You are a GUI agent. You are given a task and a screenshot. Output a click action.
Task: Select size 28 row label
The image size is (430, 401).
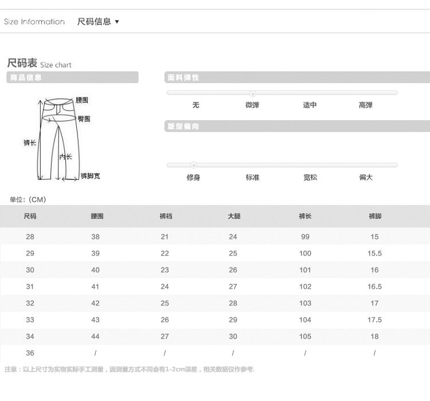click(30, 237)
